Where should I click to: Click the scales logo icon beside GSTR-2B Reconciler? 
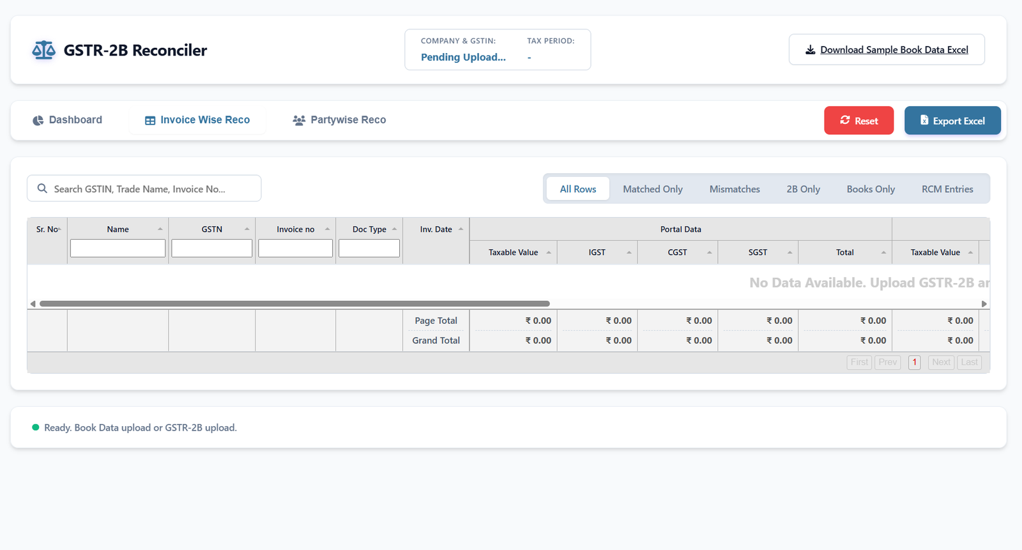coord(43,50)
